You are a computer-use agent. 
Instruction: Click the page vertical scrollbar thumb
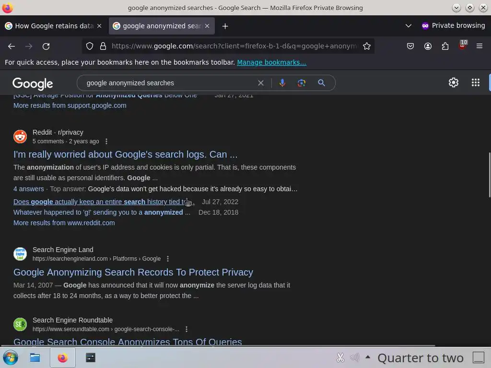[x=489, y=175]
